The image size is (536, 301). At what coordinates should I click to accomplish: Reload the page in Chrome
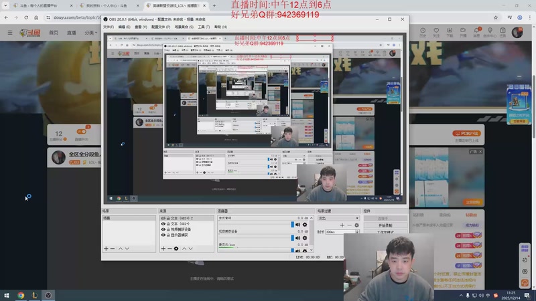[26, 17]
